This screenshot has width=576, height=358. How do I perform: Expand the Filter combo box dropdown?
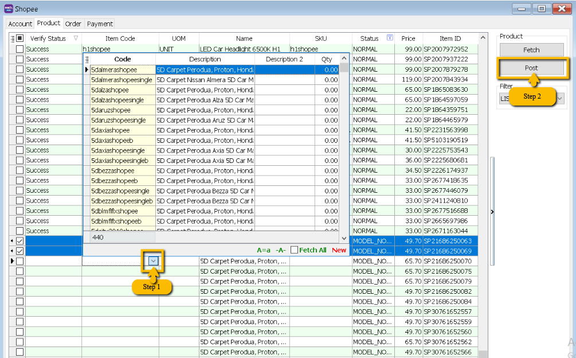pyautogui.click(x=559, y=98)
